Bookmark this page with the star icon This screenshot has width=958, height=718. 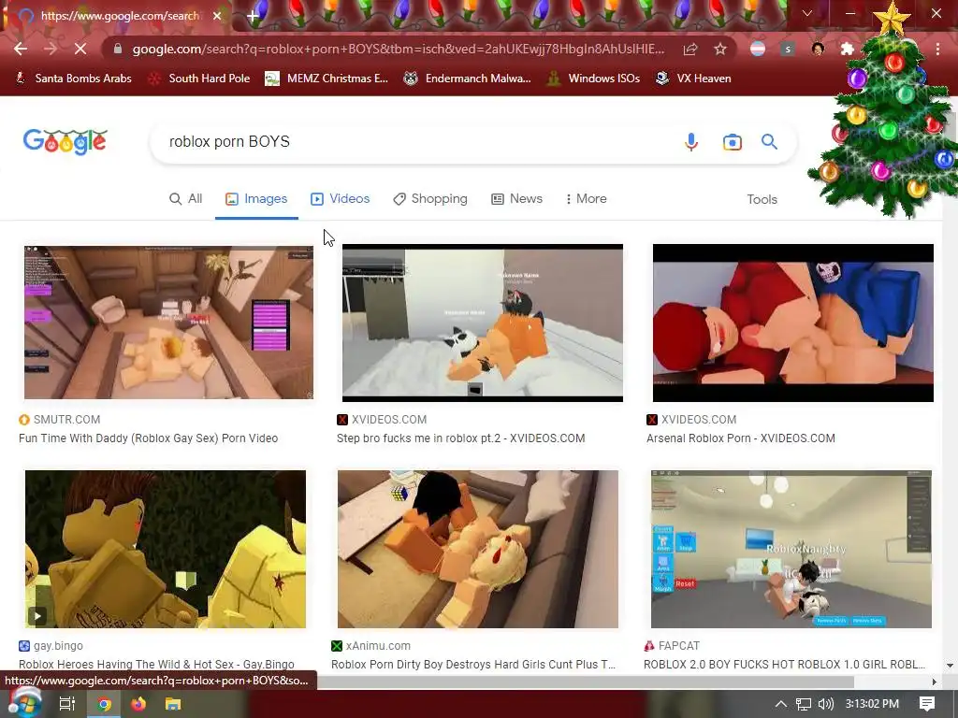tap(720, 49)
